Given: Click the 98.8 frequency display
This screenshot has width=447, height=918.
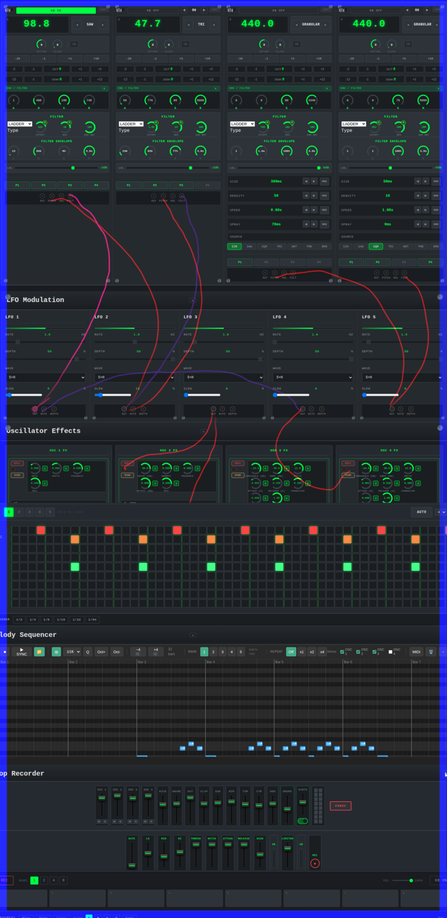Looking at the screenshot, I should coord(37,24).
